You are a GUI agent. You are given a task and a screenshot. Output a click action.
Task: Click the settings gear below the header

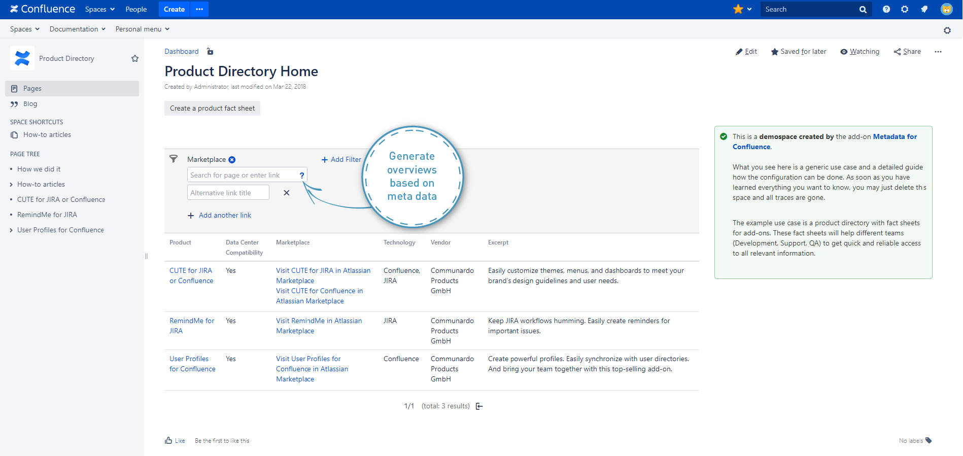(x=947, y=30)
